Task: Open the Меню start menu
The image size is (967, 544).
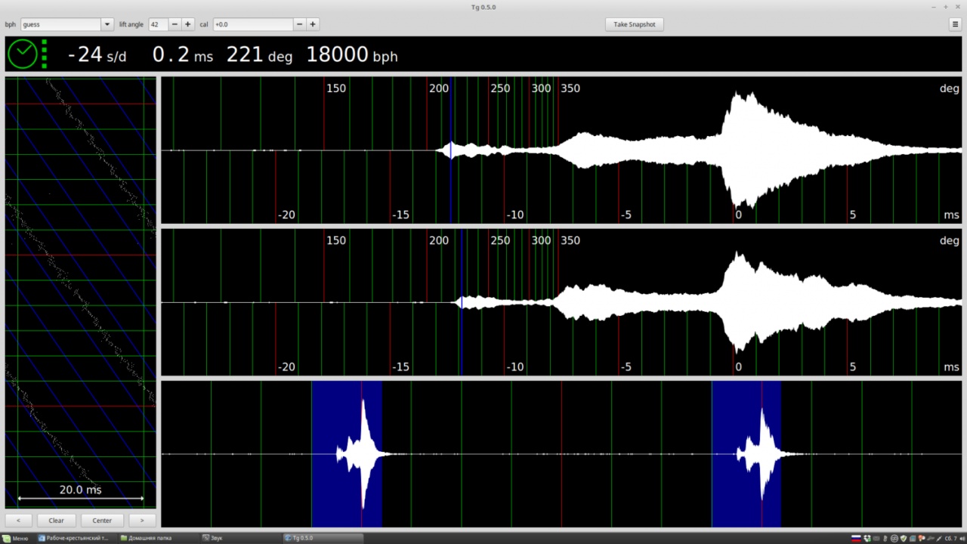Action: (15, 538)
